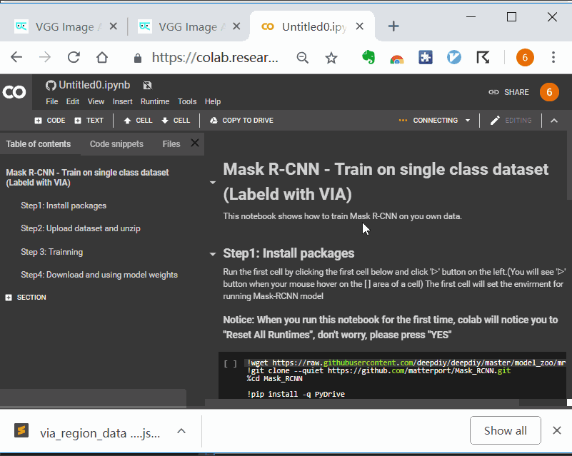The image size is (572, 456).
Task: Click the code cell horizontal scrollbar
Action: 362,402
